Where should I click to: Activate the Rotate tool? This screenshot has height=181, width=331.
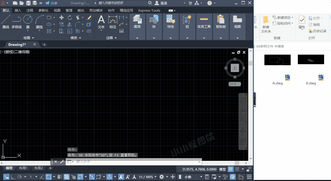69,18
